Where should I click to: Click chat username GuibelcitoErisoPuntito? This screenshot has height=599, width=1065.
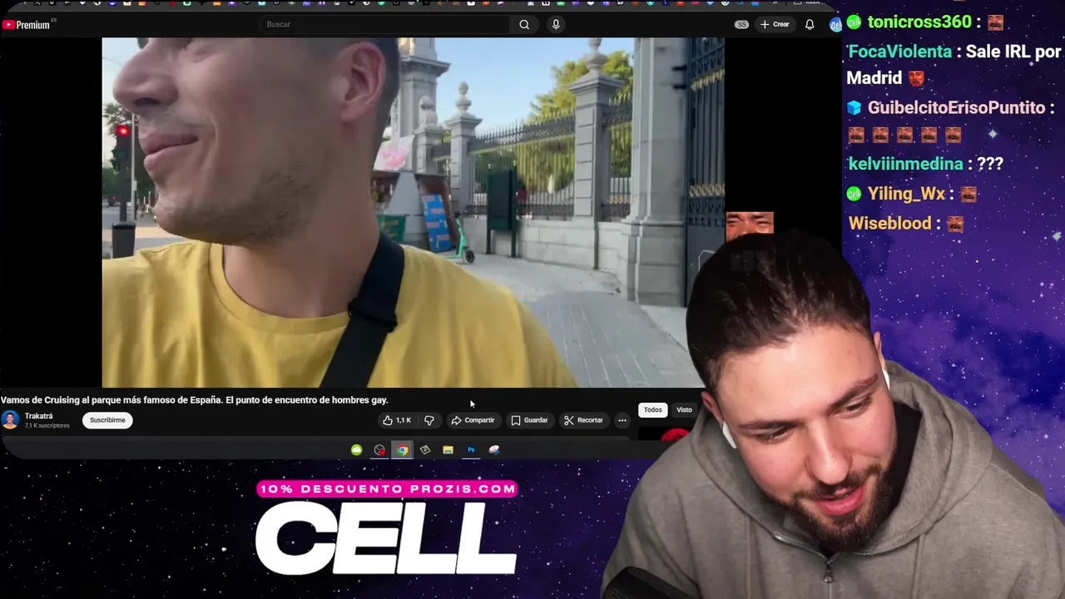tap(956, 108)
